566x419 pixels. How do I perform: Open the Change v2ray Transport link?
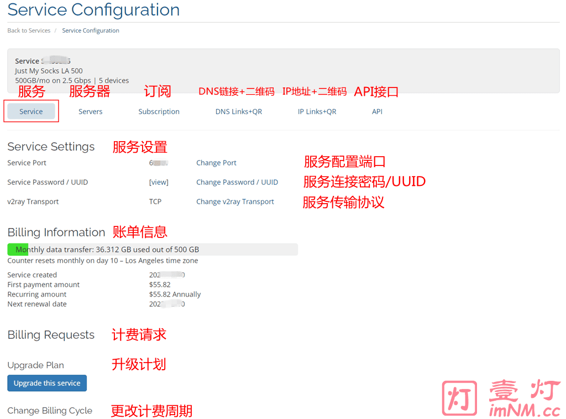235,201
